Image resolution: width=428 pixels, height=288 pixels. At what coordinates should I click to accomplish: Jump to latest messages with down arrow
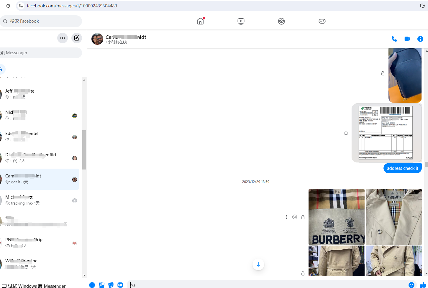tap(258, 264)
